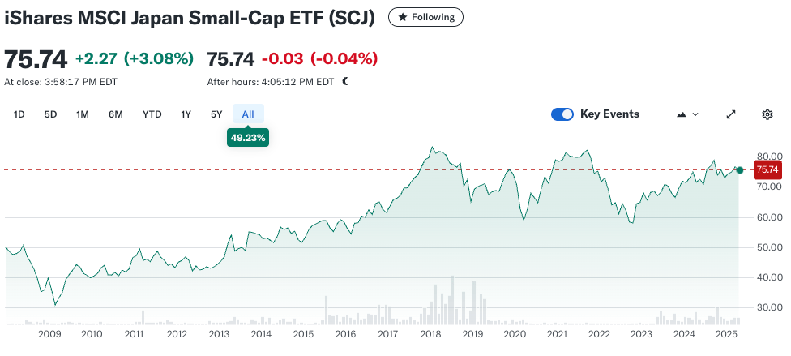This screenshot has height=356, width=791.
Task: Switch to the 6M range
Action: [x=116, y=114]
